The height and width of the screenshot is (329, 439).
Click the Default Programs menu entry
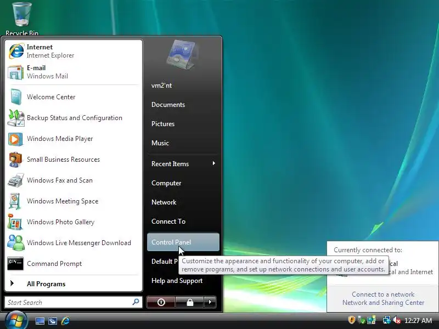[x=164, y=262]
